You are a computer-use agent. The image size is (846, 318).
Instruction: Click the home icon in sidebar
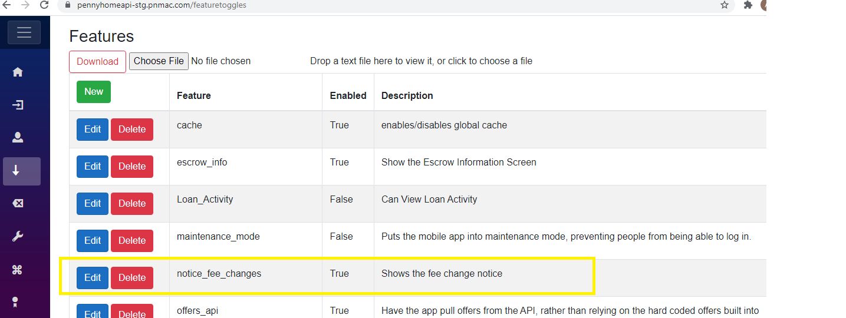(x=18, y=72)
